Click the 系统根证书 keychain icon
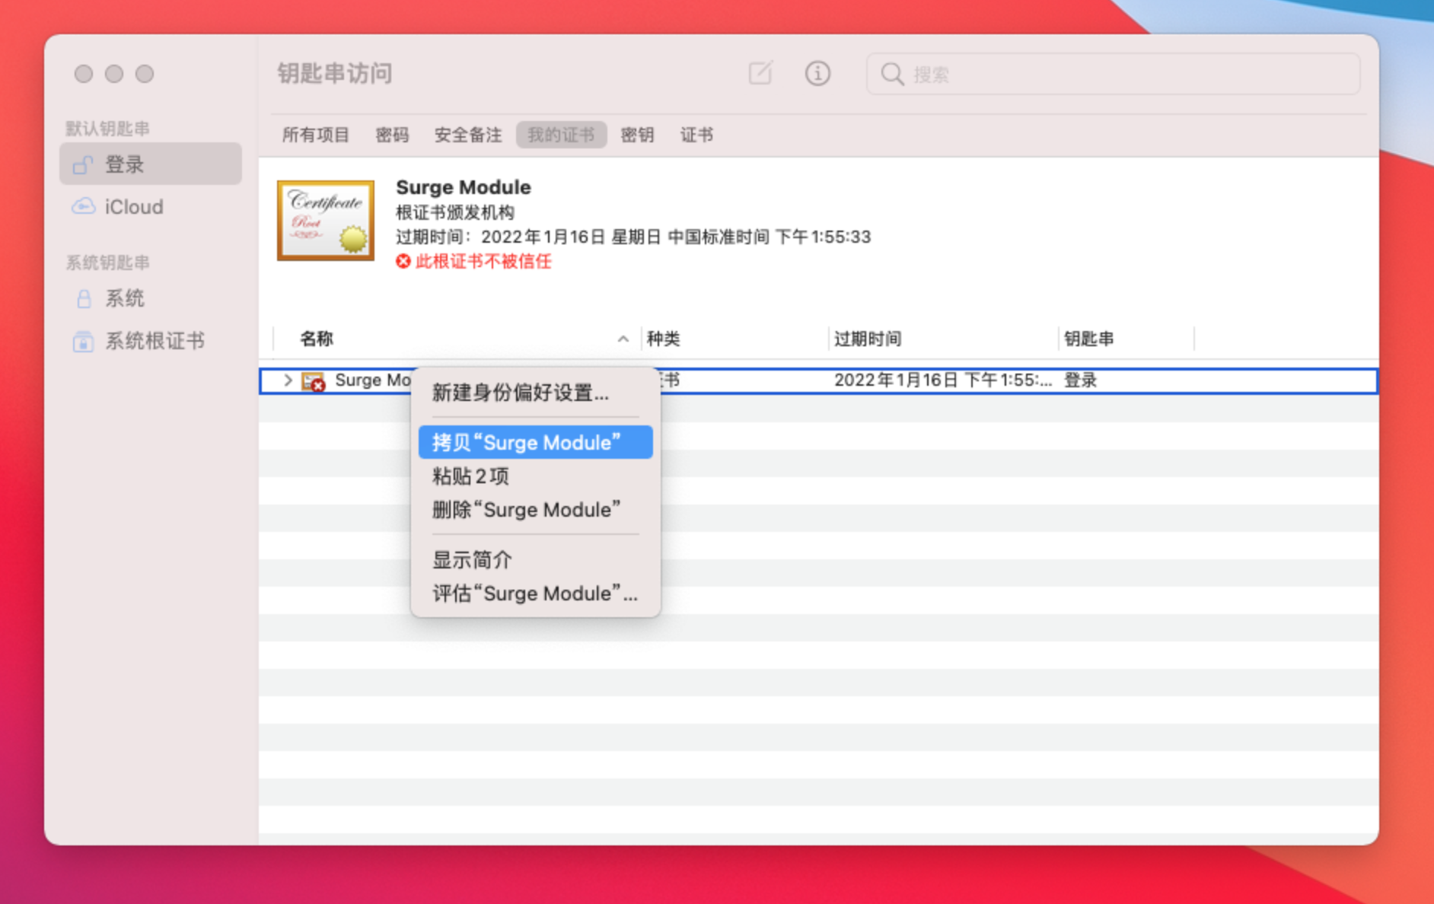This screenshot has height=904, width=1434. pyautogui.click(x=83, y=341)
